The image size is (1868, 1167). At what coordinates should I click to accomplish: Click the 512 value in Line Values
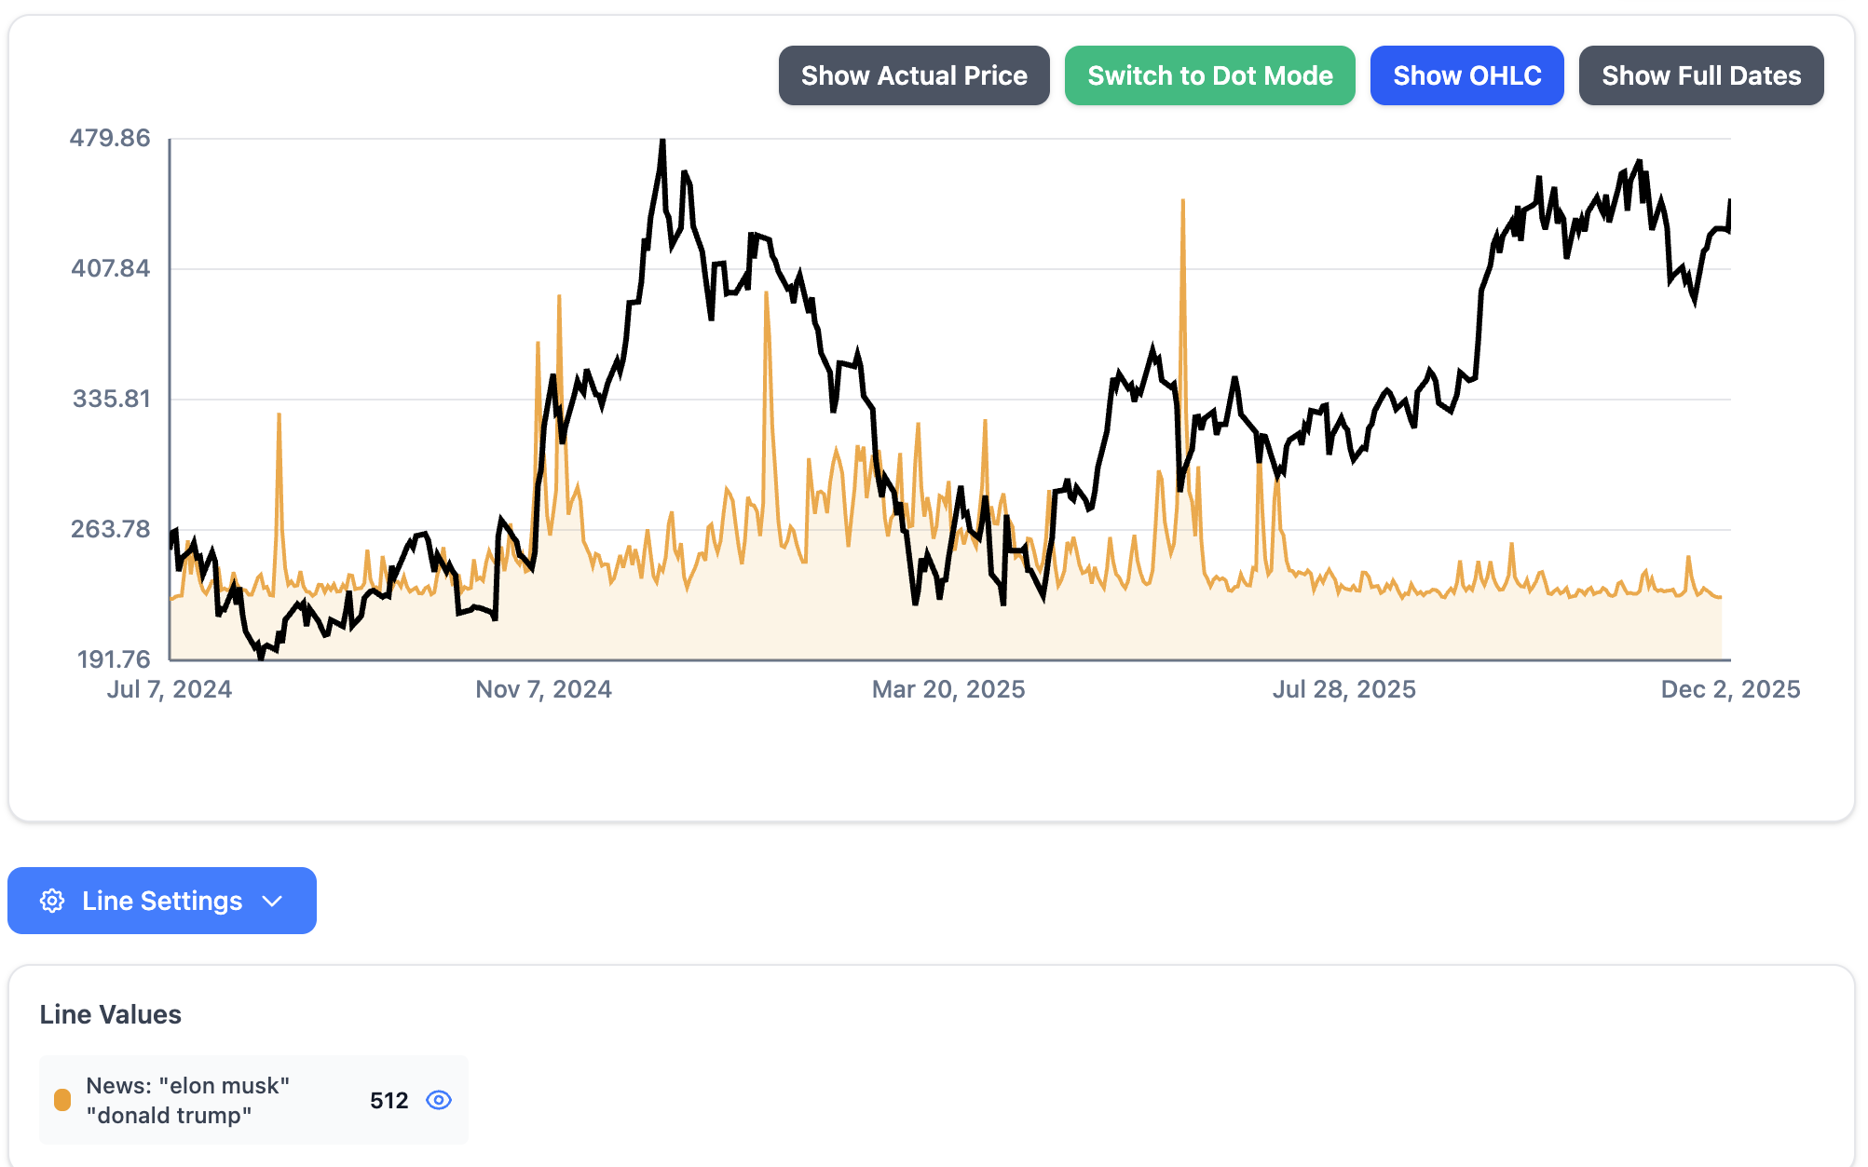(x=389, y=1100)
